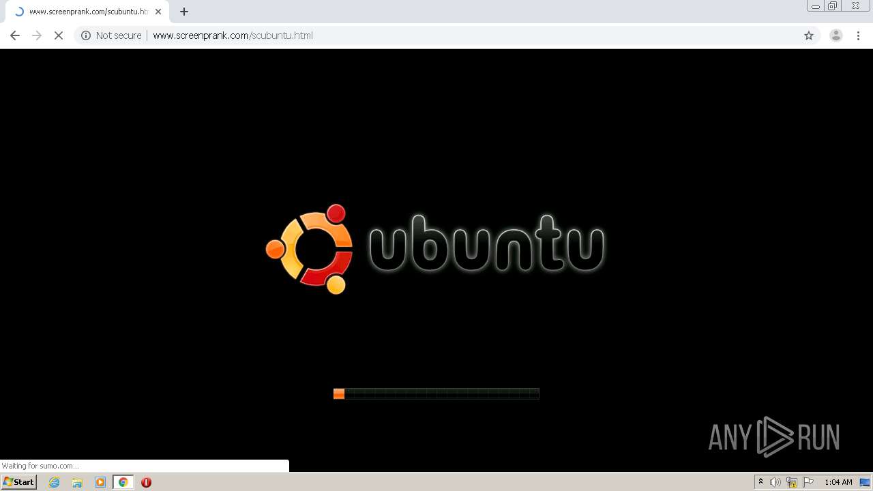Focus the address bar URL
Image resolution: width=873 pixels, height=491 pixels.
pyautogui.click(x=233, y=35)
